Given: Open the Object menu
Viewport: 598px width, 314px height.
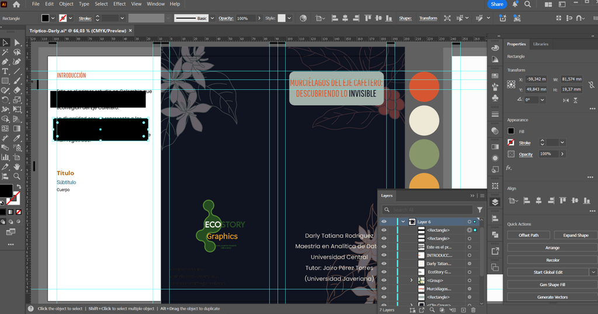Looking at the screenshot, I should (x=66, y=4).
